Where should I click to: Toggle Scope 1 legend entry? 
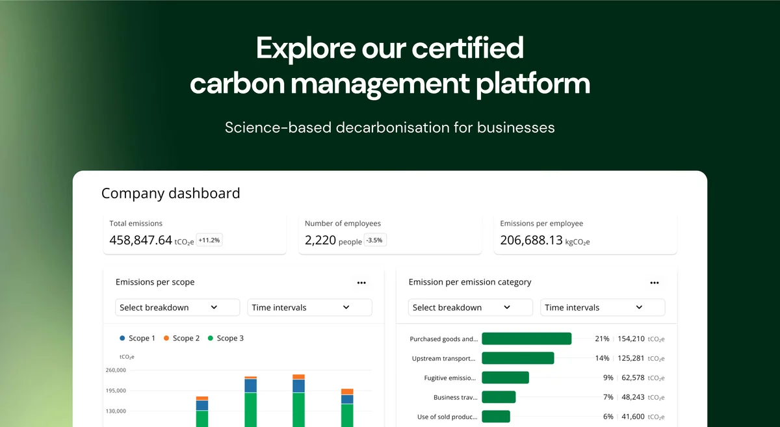click(137, 339)
